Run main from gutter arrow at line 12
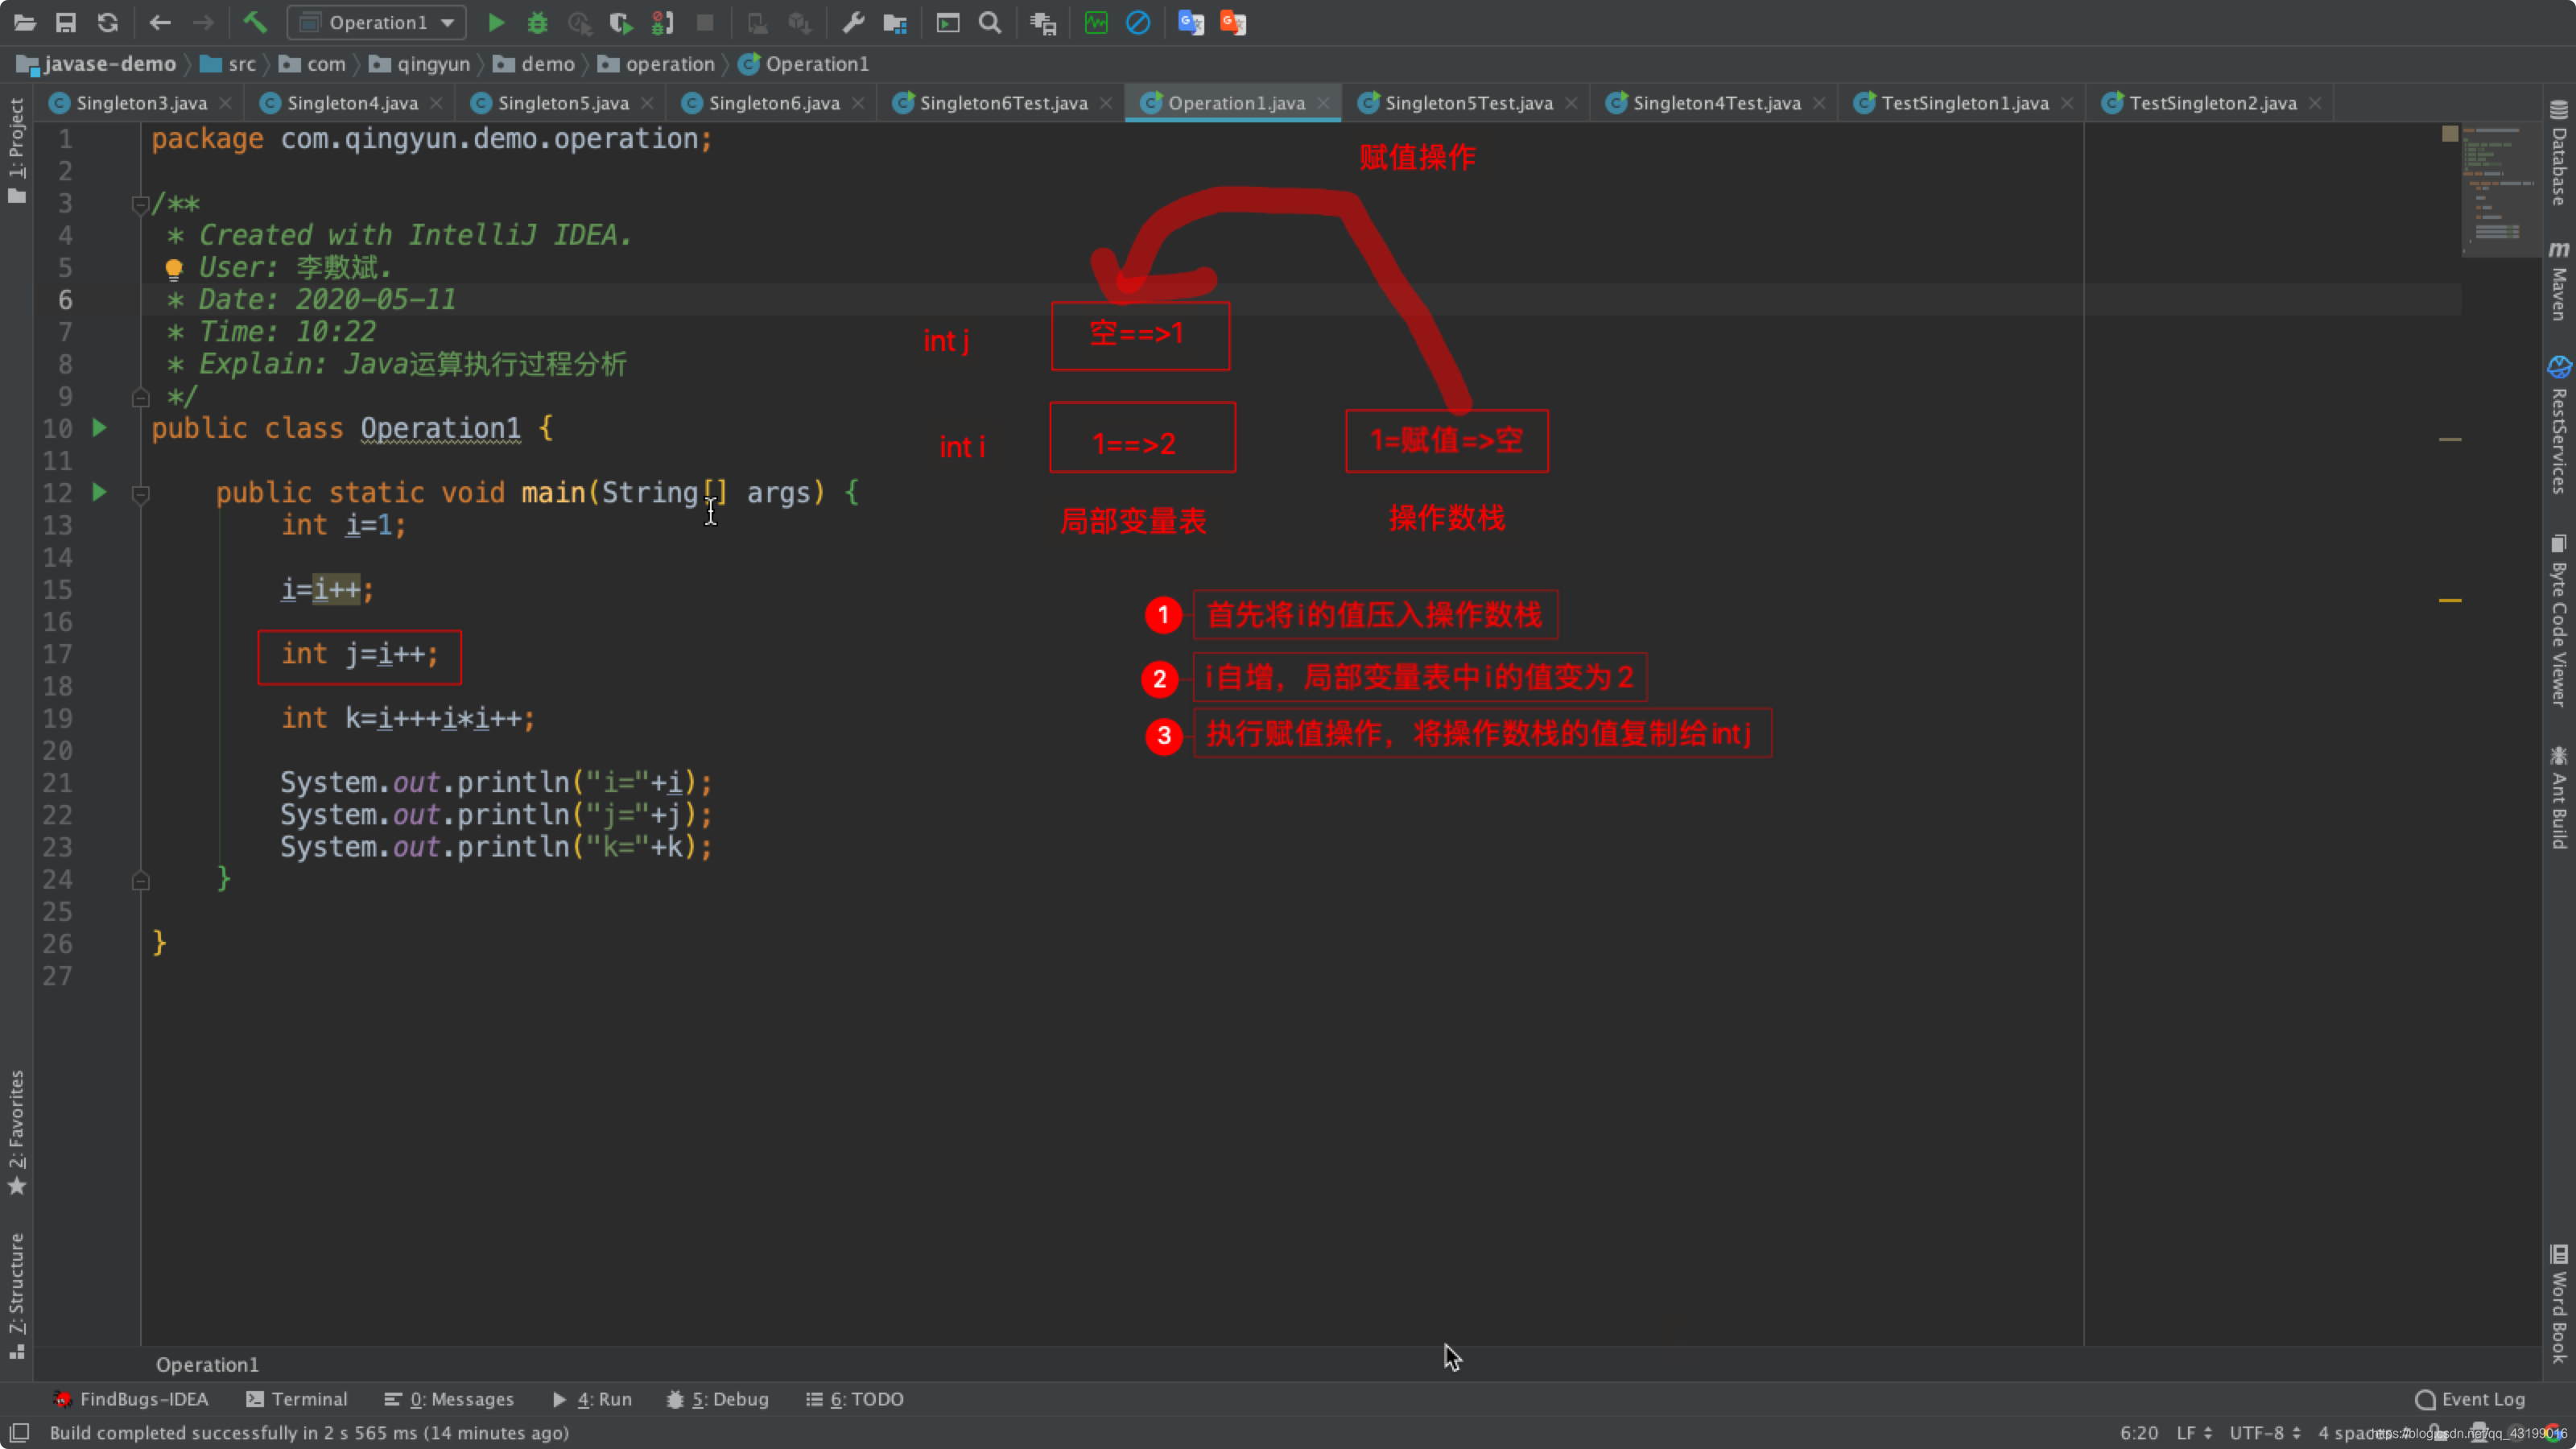The height and width of the screenshot is (1449, 2576). (99, 492)
